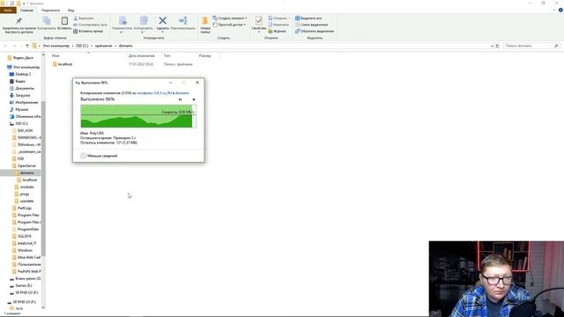Collapse the ribbon with the chevron
564x317 pixels.
coord(554,10)
